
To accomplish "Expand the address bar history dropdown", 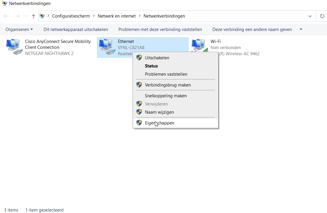I will coord(310,16).
